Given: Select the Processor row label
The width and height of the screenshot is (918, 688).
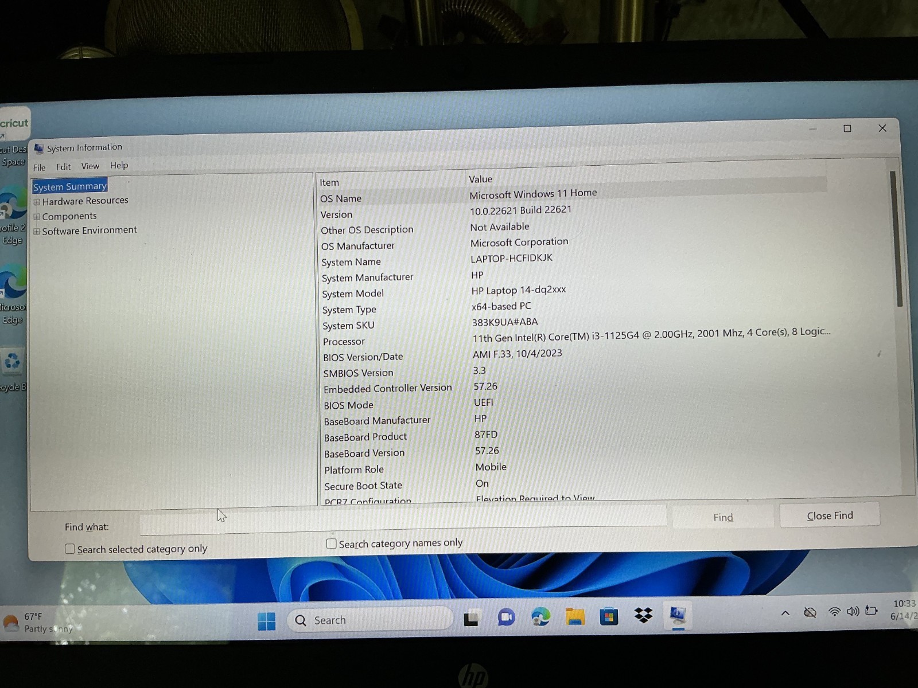Looking at the screenshot, I should tap(344, 342).
